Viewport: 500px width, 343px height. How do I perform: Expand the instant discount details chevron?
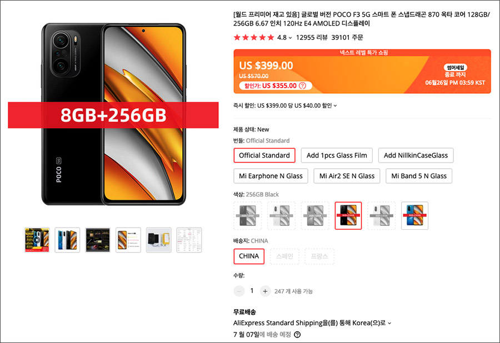pos(335,106)
